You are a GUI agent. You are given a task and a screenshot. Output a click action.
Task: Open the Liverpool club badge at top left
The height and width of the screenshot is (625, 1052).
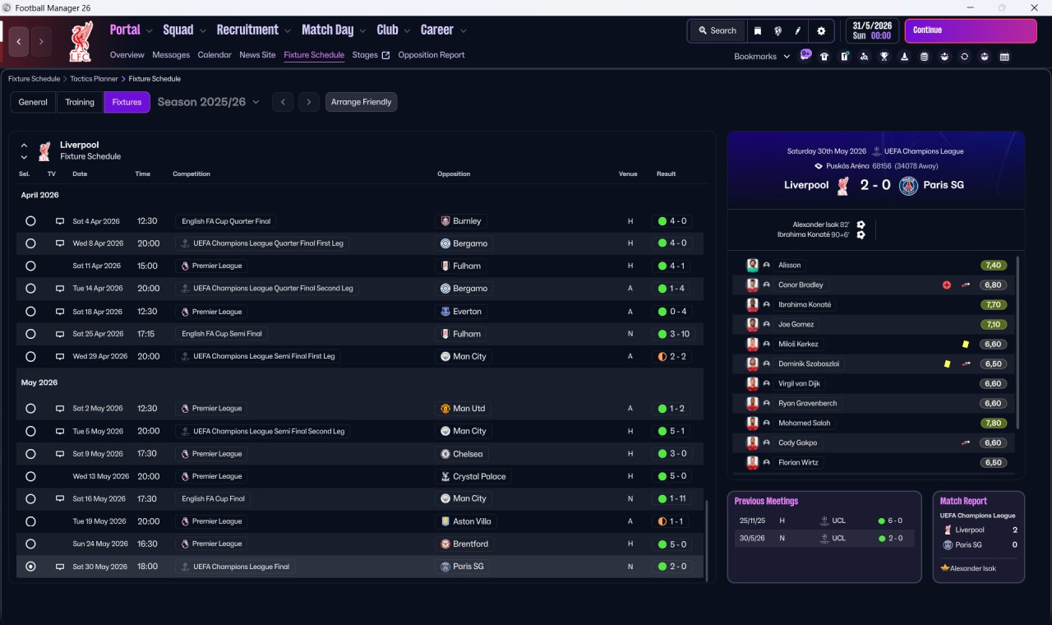point(81,43)
